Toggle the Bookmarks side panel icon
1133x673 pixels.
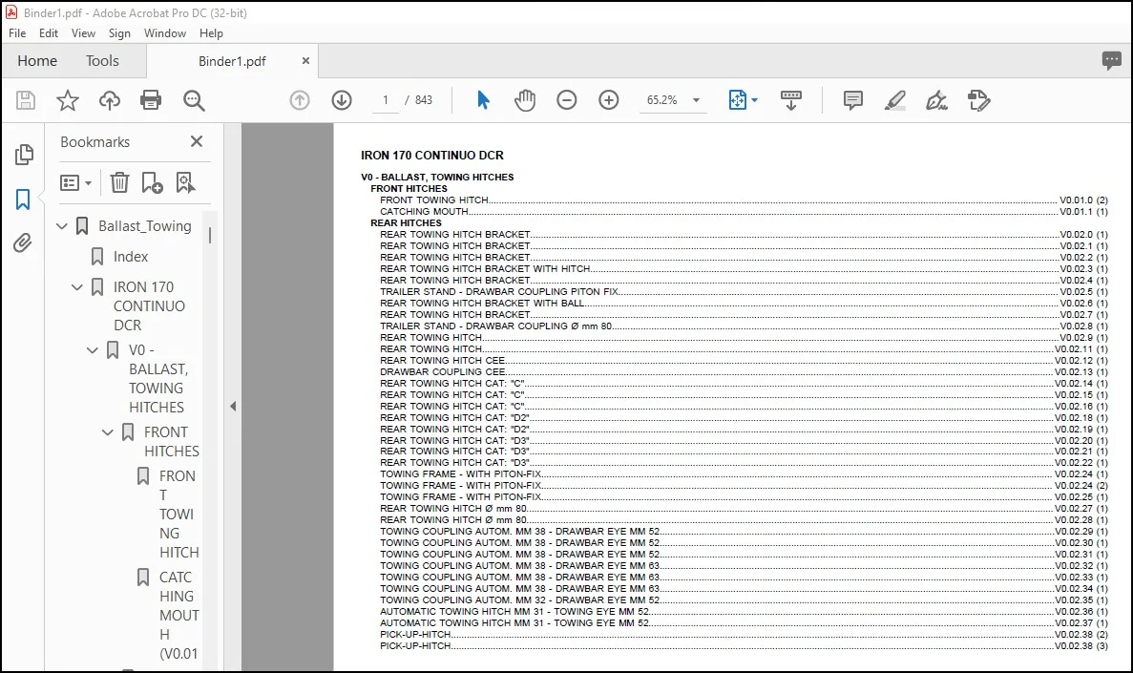pyautogui.click(x=23, y=200)
